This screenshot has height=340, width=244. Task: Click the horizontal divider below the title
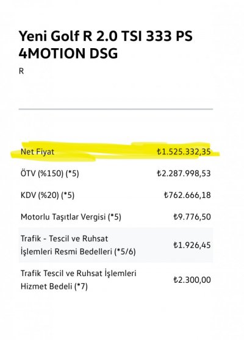(x=116, y=109)
